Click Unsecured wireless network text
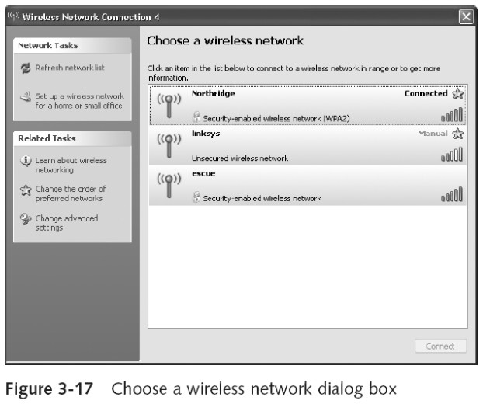The image size is (483, 404). pos(240,158)
